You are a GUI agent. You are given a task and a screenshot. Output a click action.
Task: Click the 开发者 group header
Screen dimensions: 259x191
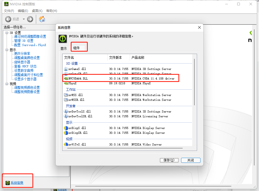(x=71, y=106)
